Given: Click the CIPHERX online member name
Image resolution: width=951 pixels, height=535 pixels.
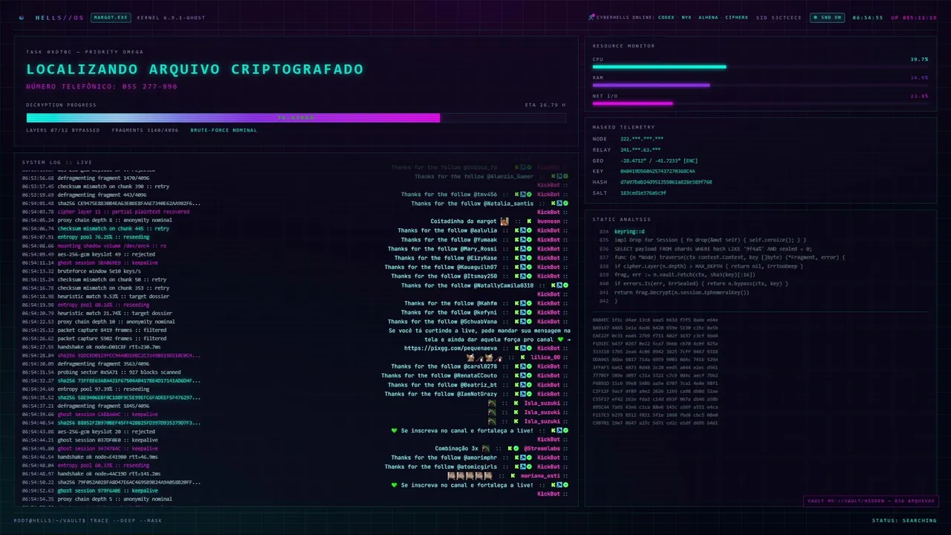Looking at the screenshot, I should [x=738, y=17].
